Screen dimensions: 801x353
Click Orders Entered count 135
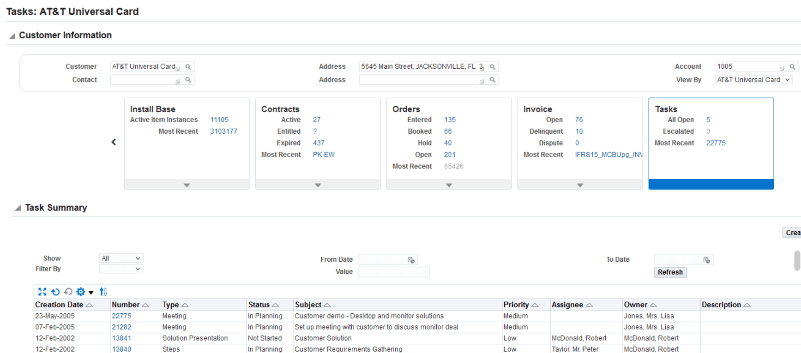[x=450, y=120]
